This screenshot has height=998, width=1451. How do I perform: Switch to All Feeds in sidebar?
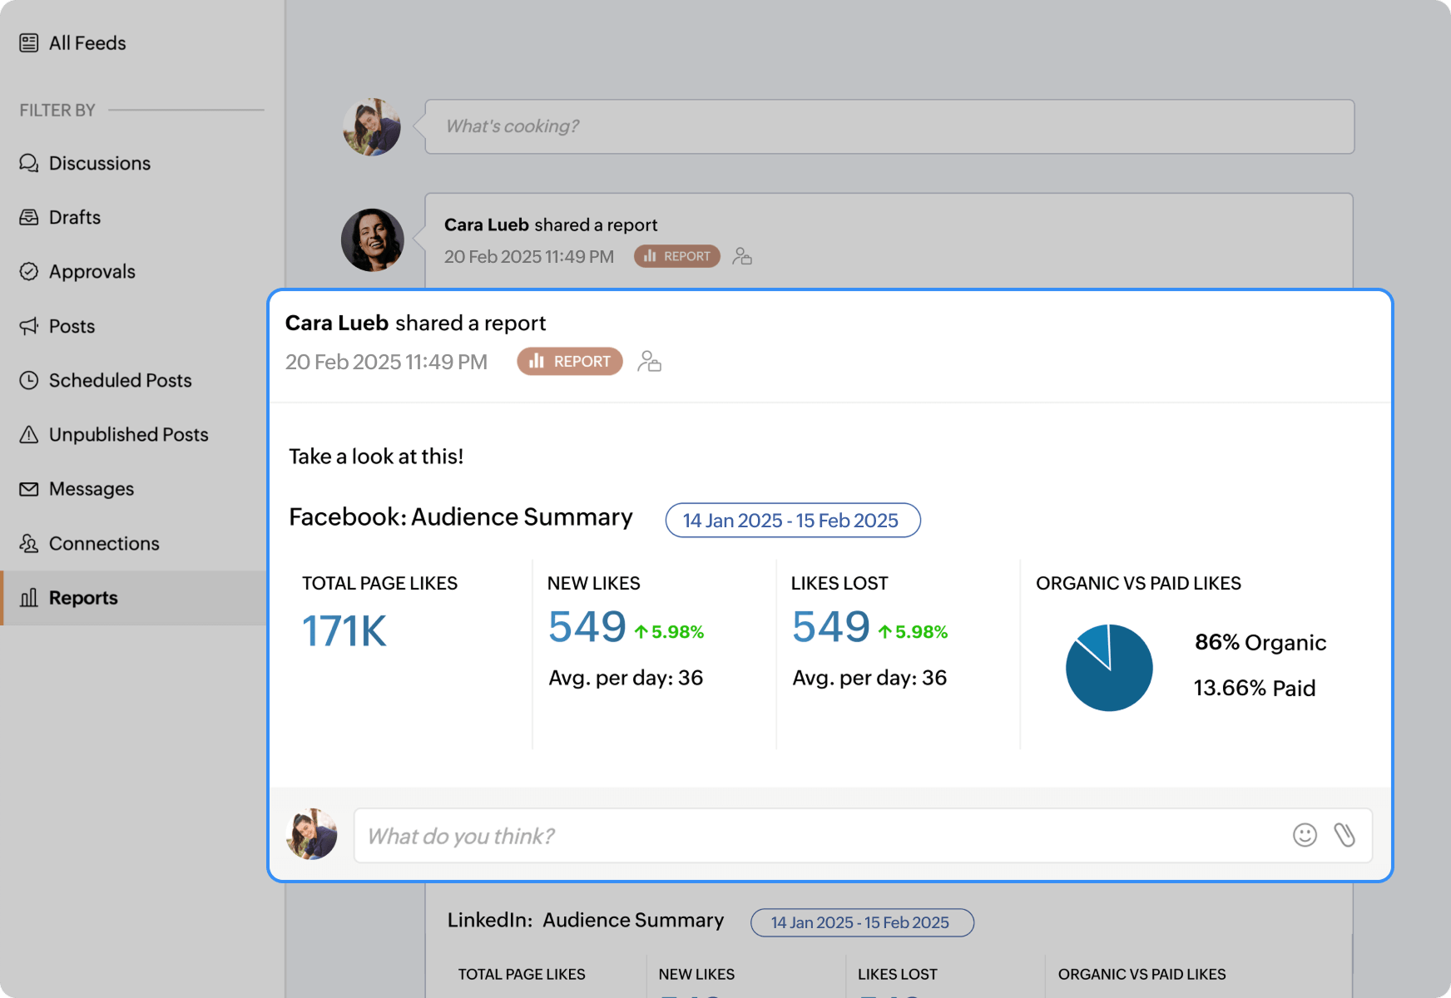(87, 42)
